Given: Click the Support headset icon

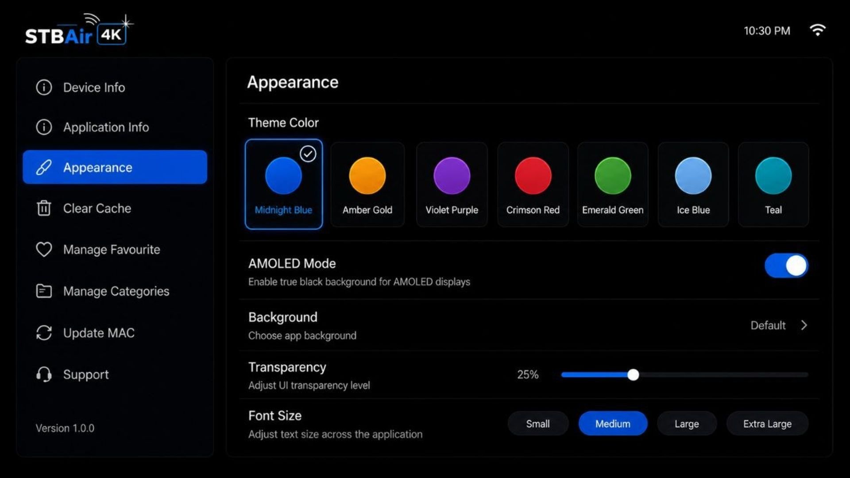Looking at the screenshot, I should tap(44, 374).
